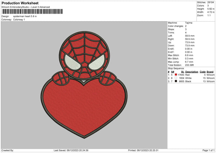Click the Stop Sequence heading
Image resolution: width=216 pixels, height=153 pixels.
tap(176, 69)
